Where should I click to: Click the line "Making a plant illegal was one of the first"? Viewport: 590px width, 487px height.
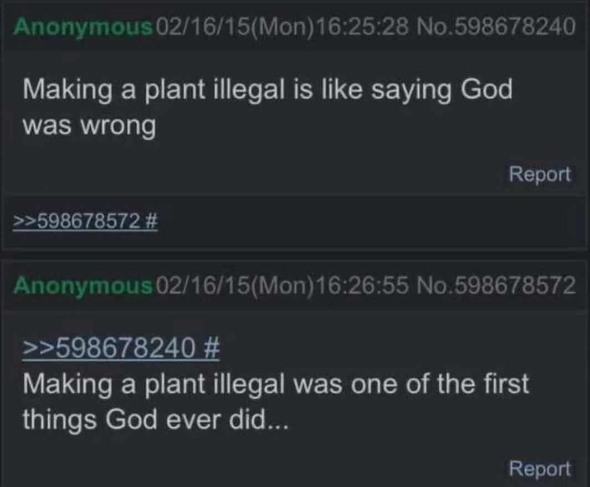click(x=275, y=384)
